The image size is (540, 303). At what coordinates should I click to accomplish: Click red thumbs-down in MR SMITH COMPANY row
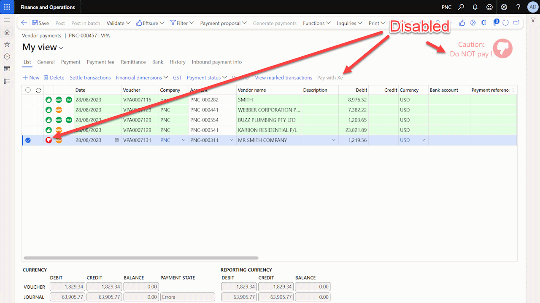(x=49, y=140)
